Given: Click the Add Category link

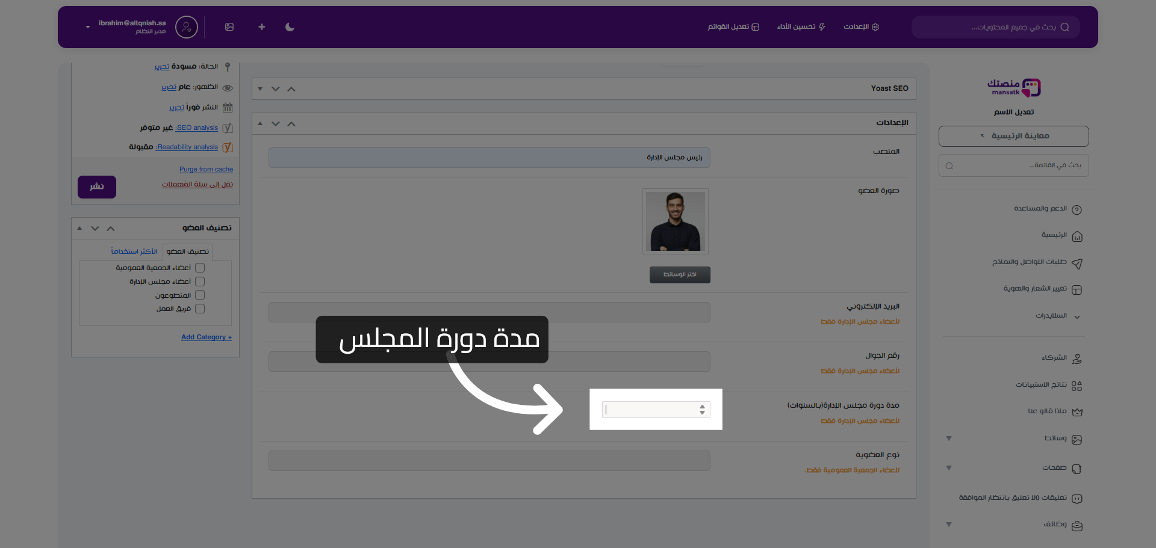Looking at the screenshot, I should pos(206,337).
